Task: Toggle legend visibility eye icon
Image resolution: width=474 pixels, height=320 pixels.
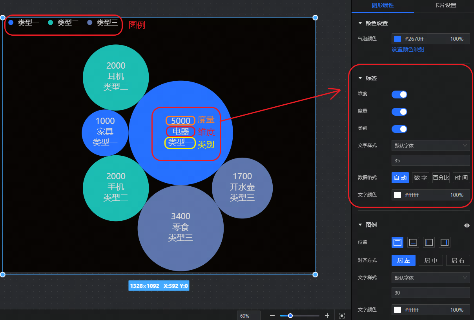Action: [467, 225]
